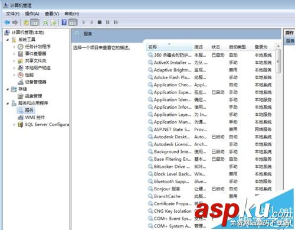The height and width of the screenshot is (230, 295).
Task: Open the 操作(A) menu
Action: click(32, 14)
